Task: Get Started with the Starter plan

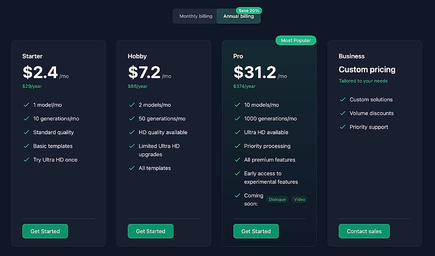Action: click(x=45, y=231)
